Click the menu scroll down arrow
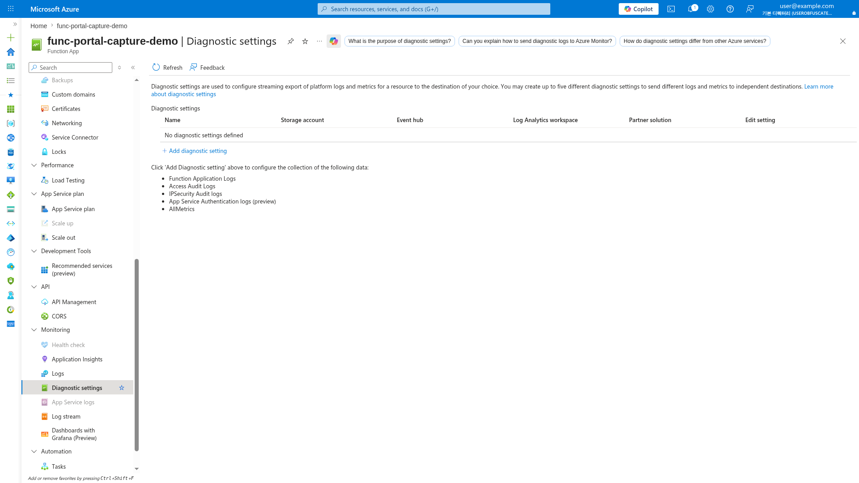The image size is (859, 483). pyautogui.click(x=136, y=469)
